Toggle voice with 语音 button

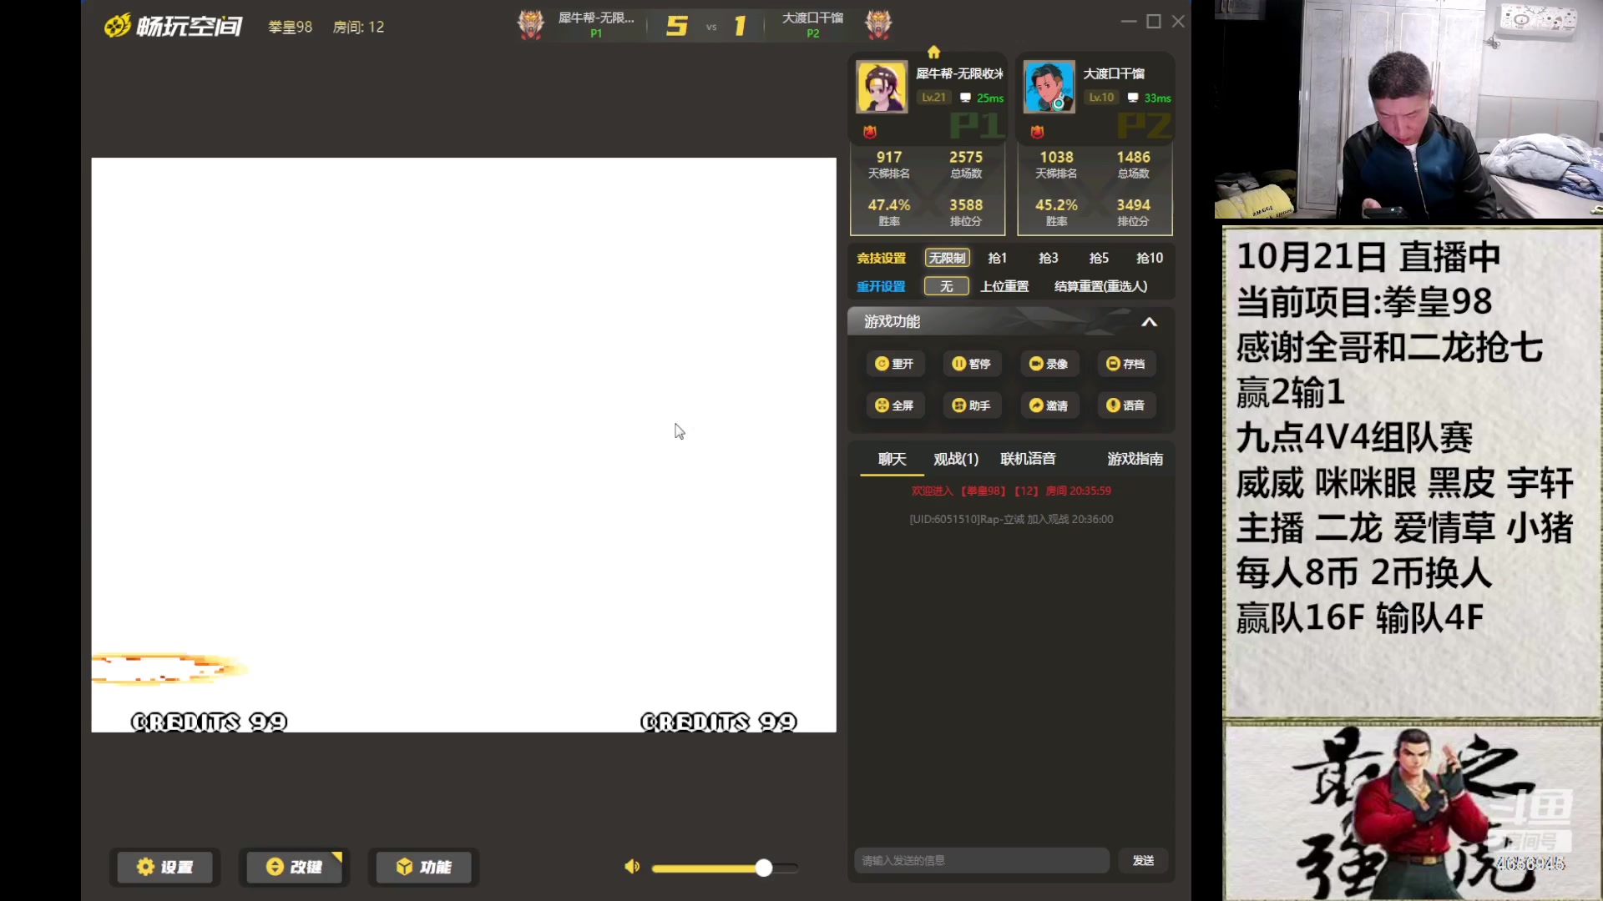1125,405
